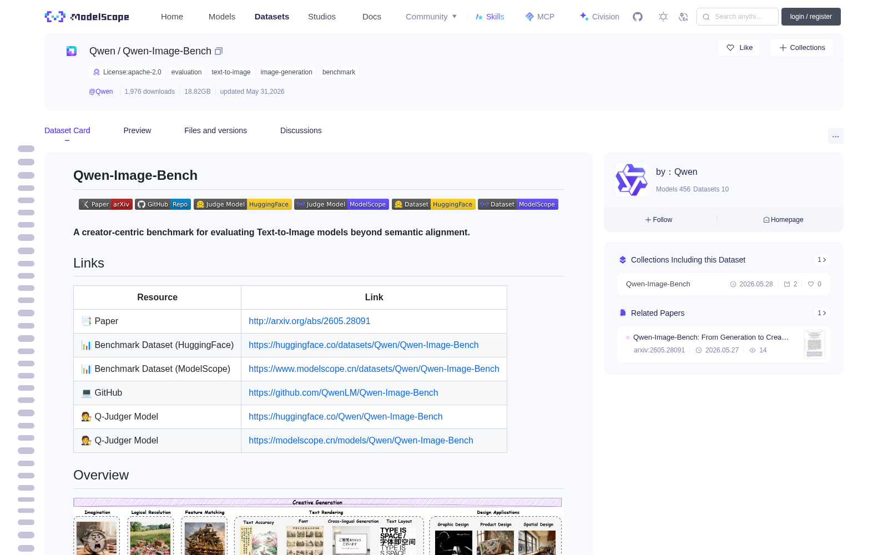Screen dimensions: 888x555
Task: Switch to the Preview tab
Action: (137, 130)
